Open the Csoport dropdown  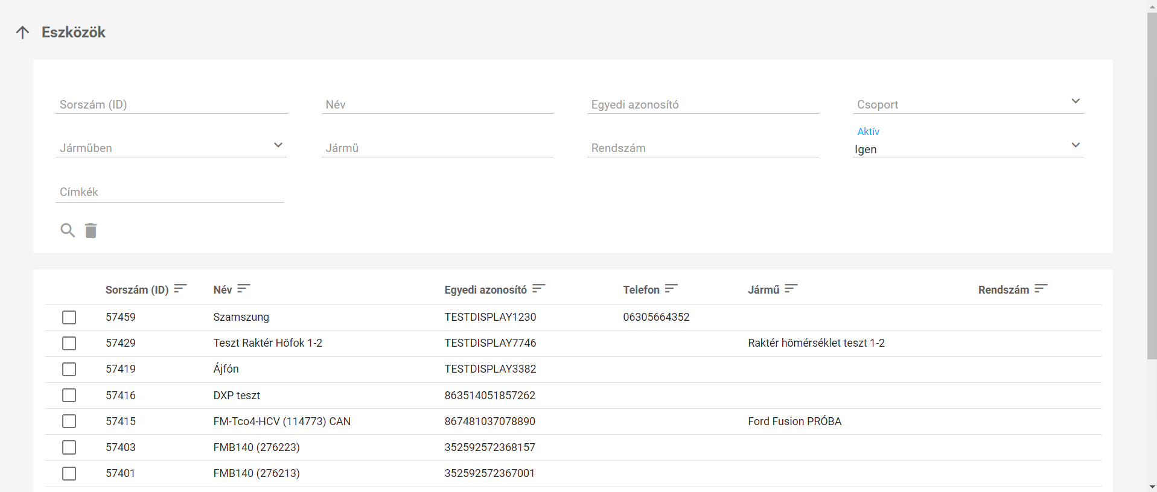[x=967, y=104]
